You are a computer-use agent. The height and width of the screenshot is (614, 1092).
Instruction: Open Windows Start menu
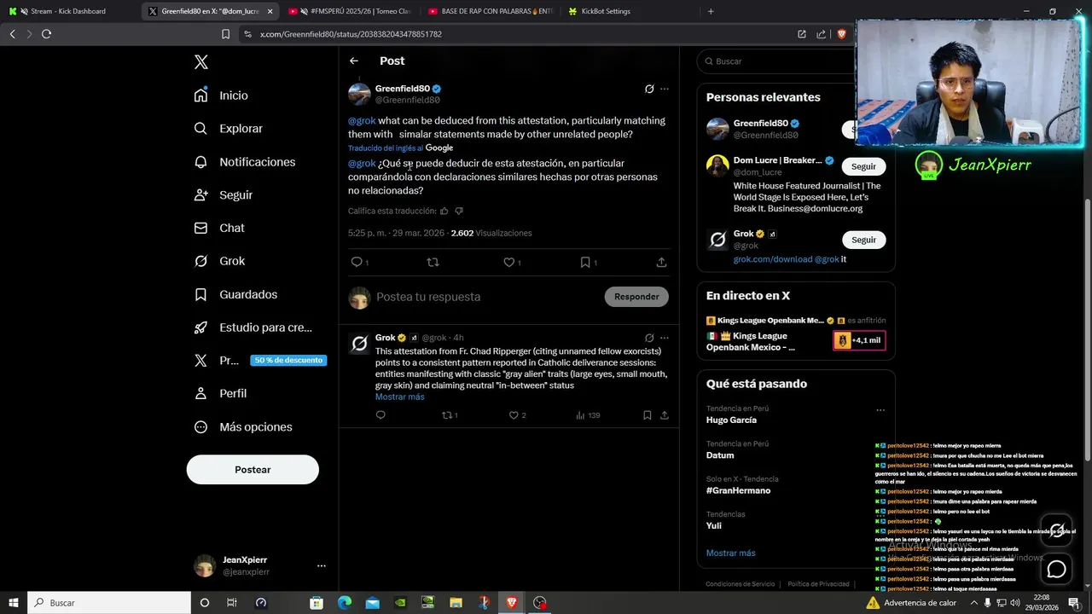(14, 603)
